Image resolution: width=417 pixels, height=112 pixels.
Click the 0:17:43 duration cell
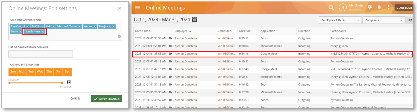pyautogui.click(x=244, y=69)
